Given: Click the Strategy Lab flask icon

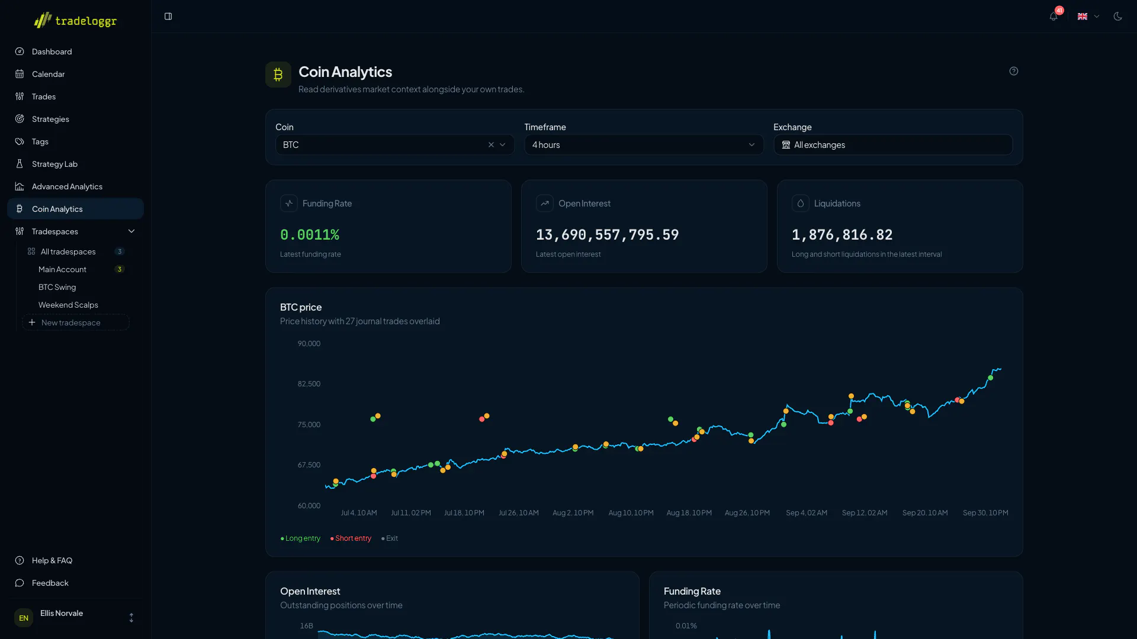Looking at the screenshot, I should point(20,164).
